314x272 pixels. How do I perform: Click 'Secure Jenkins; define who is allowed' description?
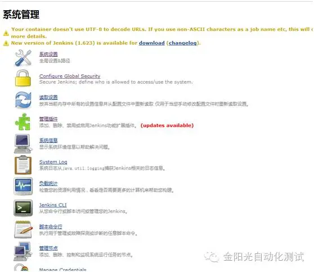116,82
